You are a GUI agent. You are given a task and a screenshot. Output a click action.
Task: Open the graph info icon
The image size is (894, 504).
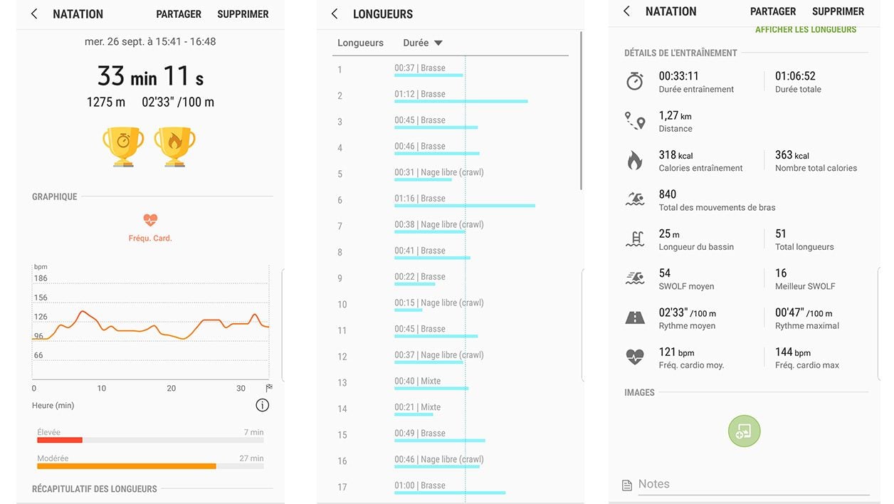[x=262, y=405]
